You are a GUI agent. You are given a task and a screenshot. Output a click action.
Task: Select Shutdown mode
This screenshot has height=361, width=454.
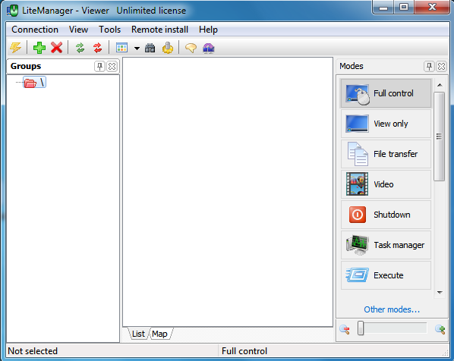pos(386,215)
